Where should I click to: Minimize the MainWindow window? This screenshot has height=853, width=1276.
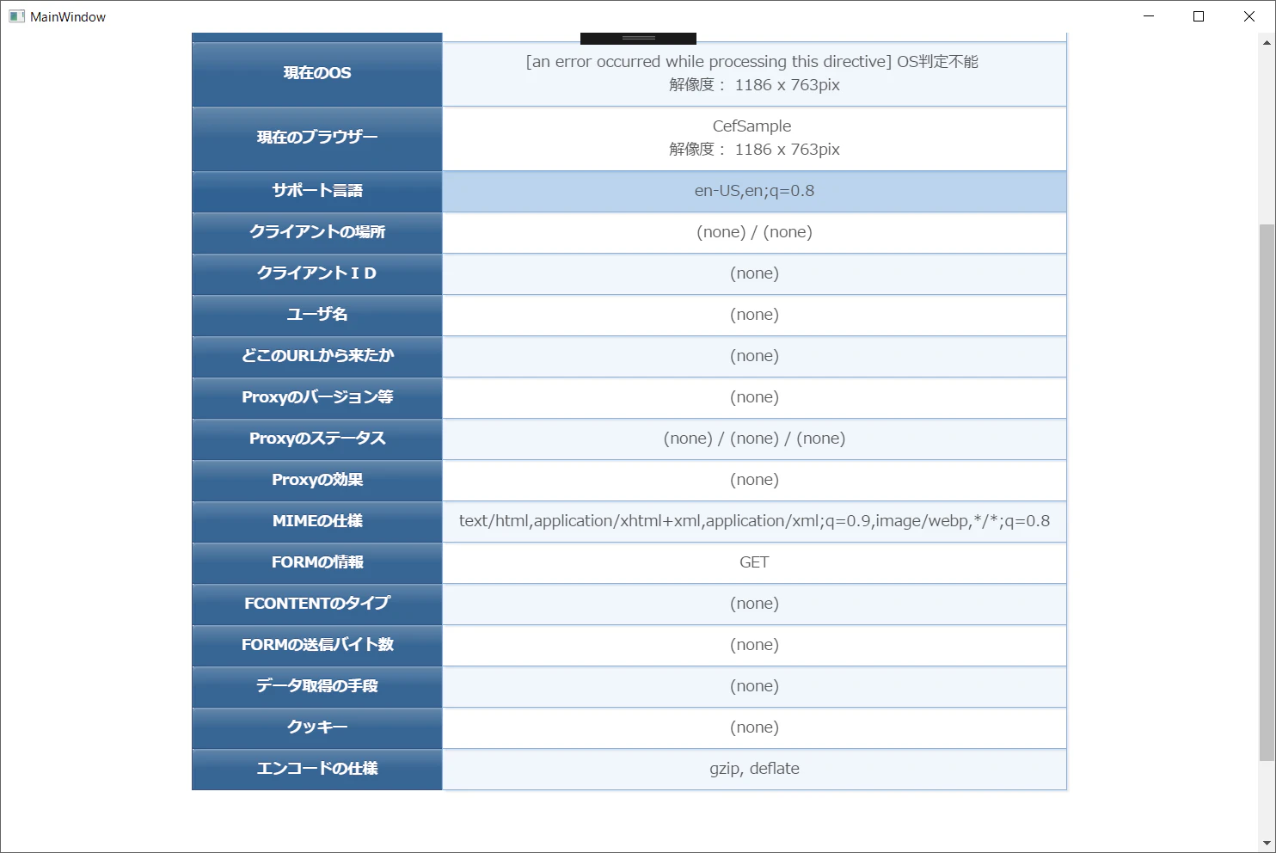click(x=1149, y=16)
